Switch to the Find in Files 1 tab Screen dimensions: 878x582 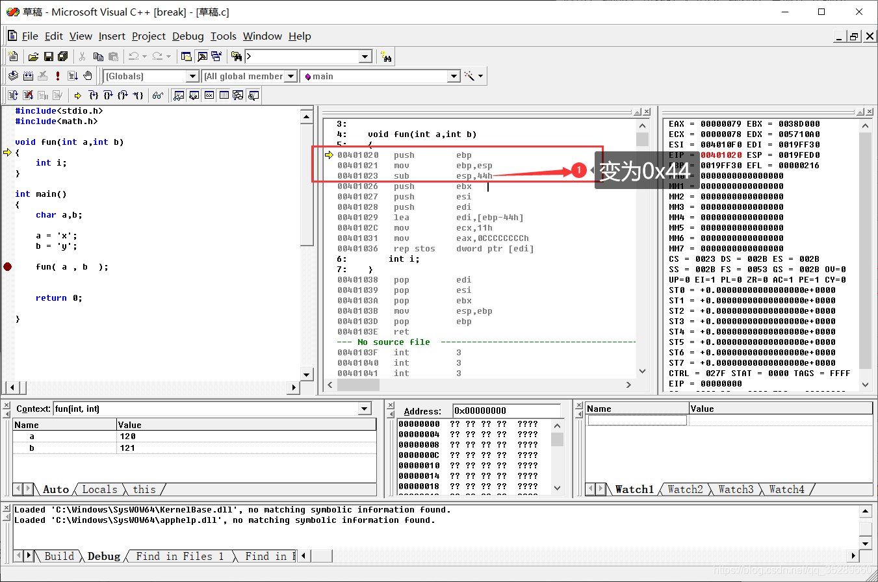179,556
